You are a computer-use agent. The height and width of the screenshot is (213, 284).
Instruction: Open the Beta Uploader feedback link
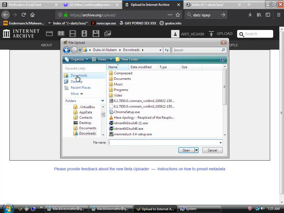pyautogui.click(x=102, y=169)
